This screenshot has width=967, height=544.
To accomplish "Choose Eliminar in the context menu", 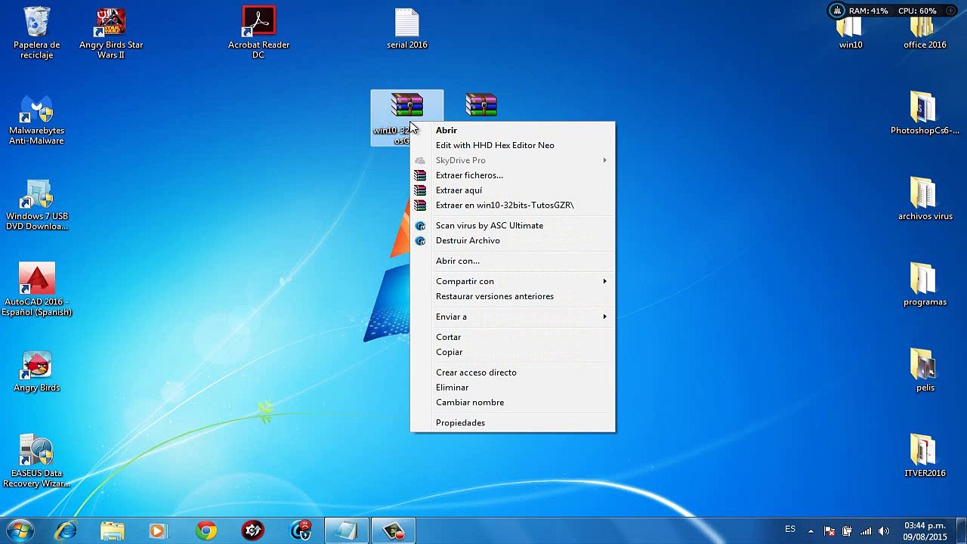I will [x=513, y=388].
